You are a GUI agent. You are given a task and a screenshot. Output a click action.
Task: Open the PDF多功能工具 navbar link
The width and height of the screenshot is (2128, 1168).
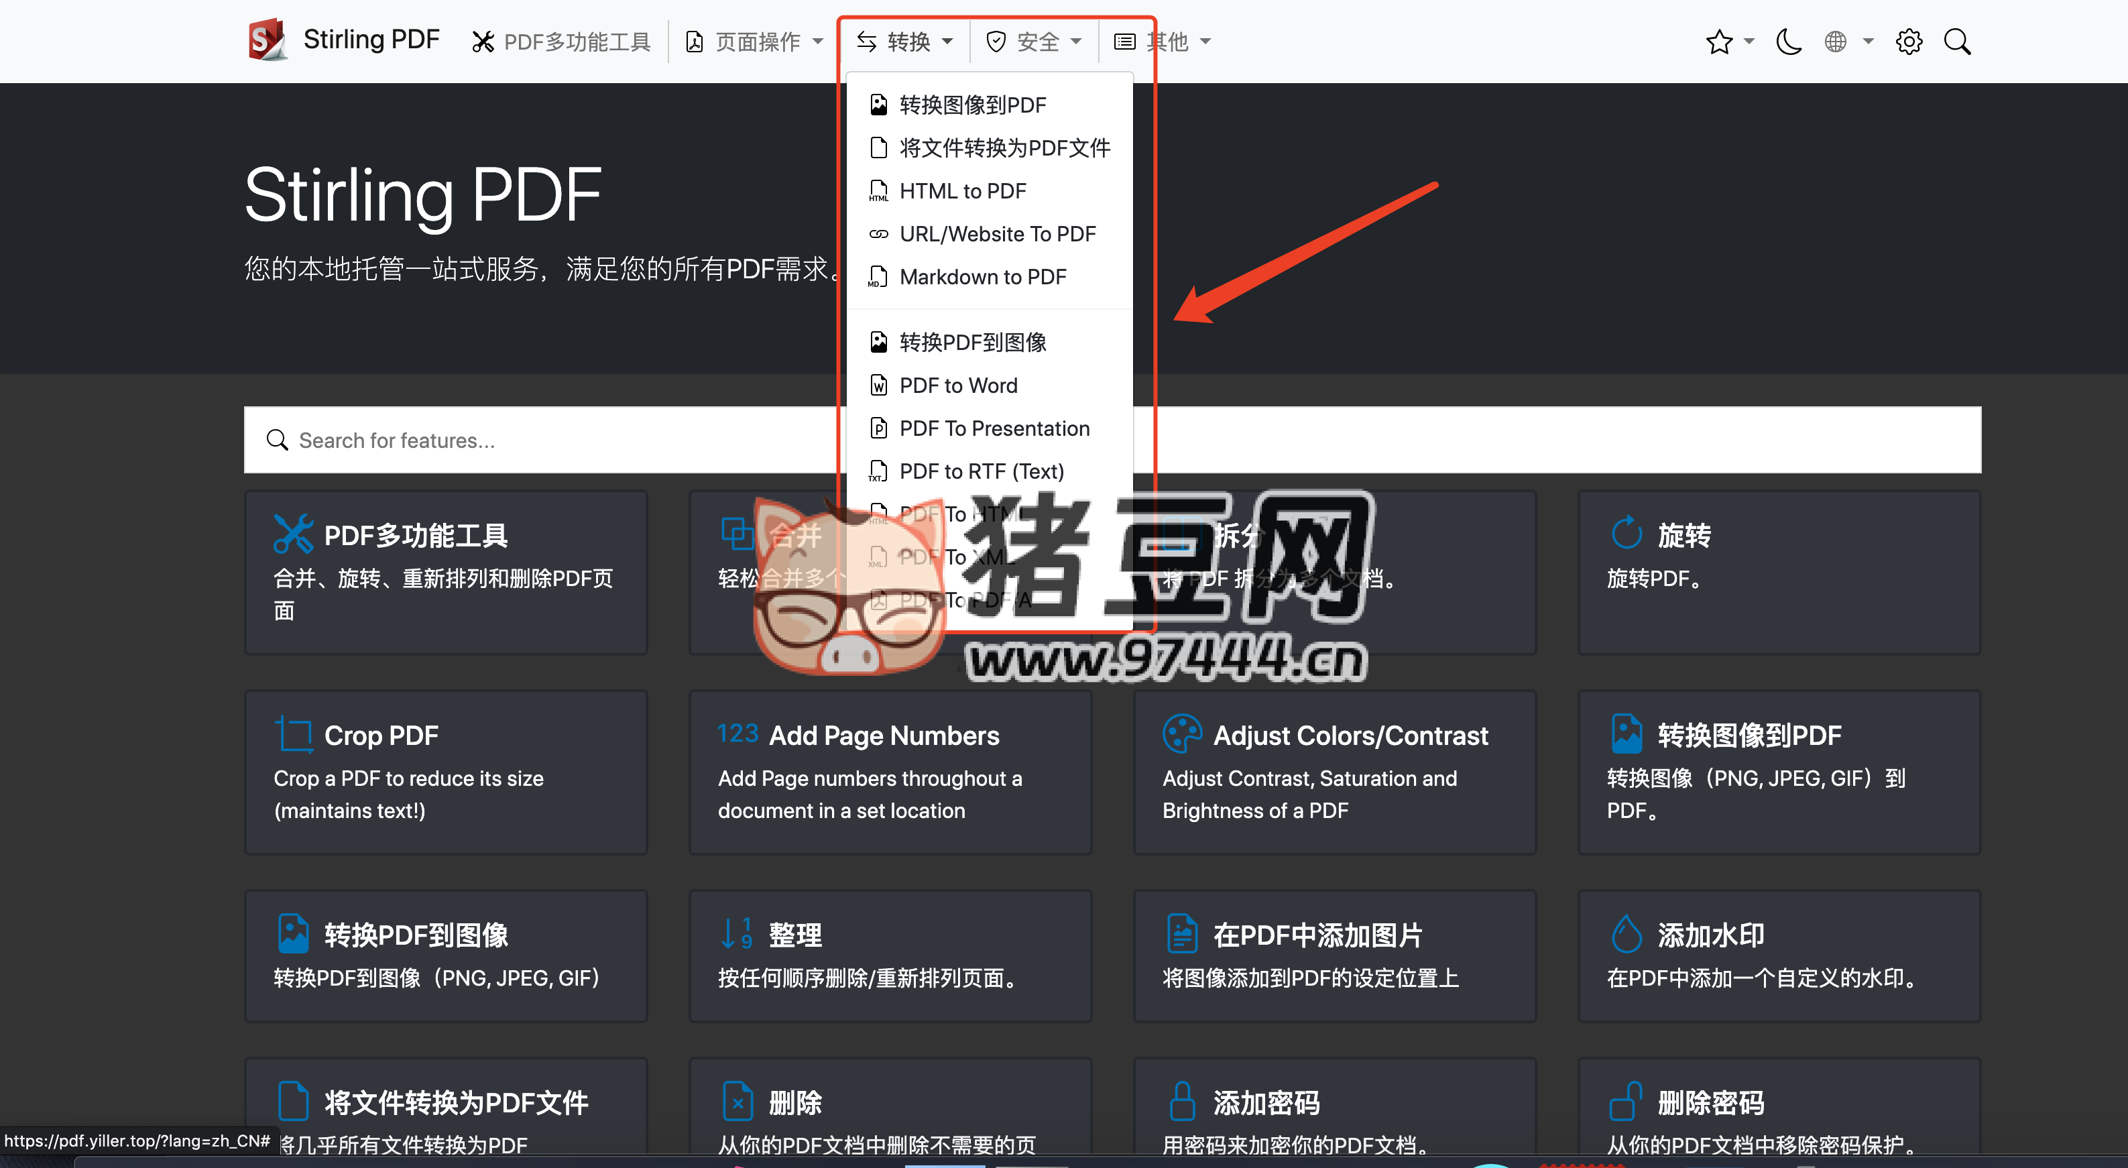562,42
